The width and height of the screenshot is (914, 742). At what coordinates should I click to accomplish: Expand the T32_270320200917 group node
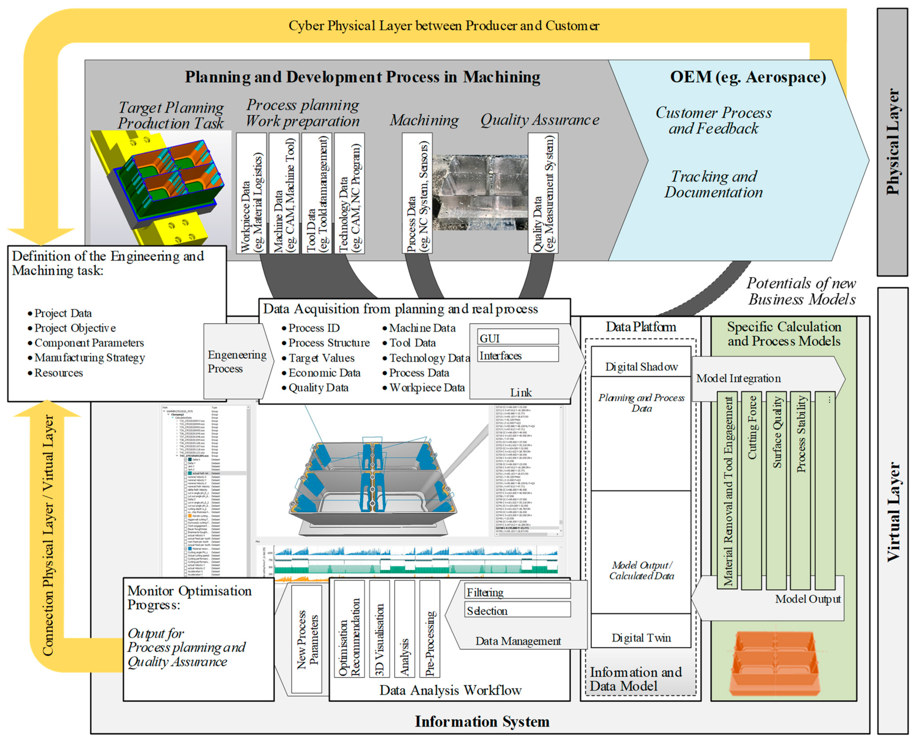pyautogui.click(x=177, y=421)
